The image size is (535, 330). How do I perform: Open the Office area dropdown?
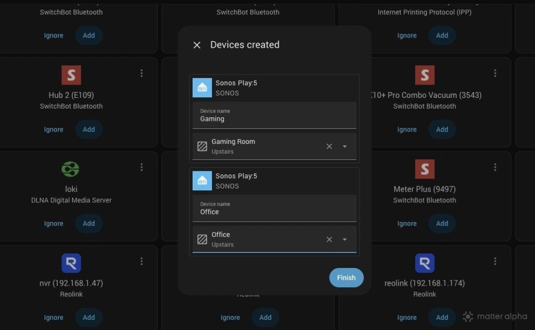pyautogui.click(x=345, y=239)
